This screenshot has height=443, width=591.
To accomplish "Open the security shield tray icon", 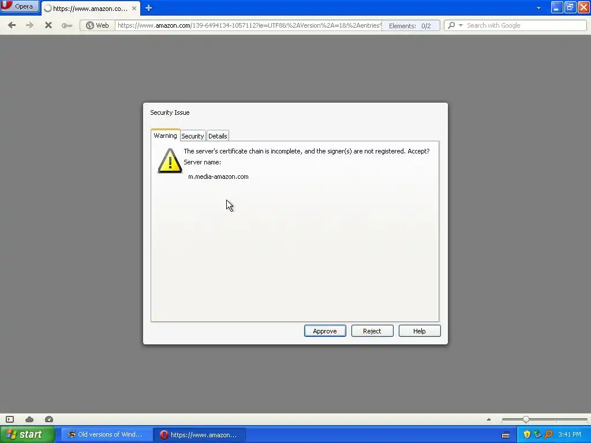I will click(527, 435).
